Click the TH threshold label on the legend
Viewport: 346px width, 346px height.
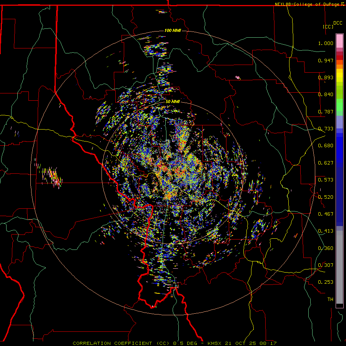330,299
